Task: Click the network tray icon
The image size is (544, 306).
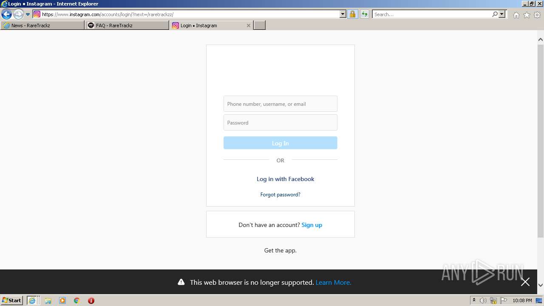Action: tap(493, 300)
